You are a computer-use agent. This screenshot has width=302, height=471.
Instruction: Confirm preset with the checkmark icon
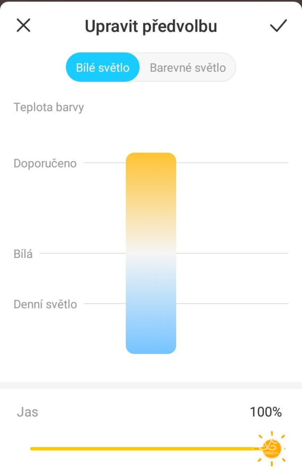(278, 26)
